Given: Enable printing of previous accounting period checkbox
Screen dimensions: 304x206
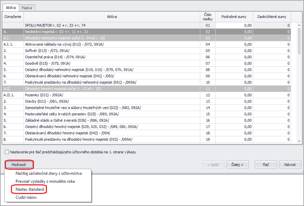Looking at the screenshot, I should [7, 152].
